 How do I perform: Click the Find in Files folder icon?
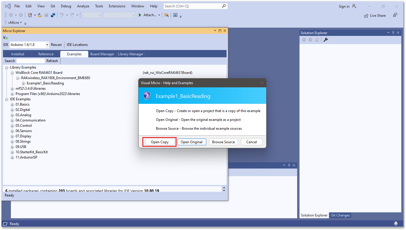(167, 15)
